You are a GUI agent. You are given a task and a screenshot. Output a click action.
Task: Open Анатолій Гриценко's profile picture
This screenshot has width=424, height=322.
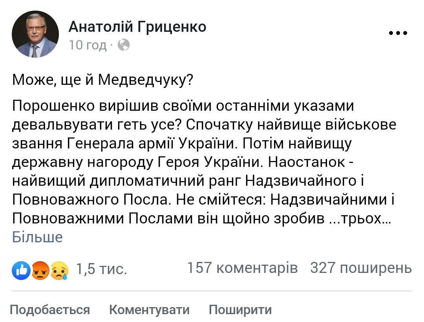pyautogui.click(x=35, y=34)
